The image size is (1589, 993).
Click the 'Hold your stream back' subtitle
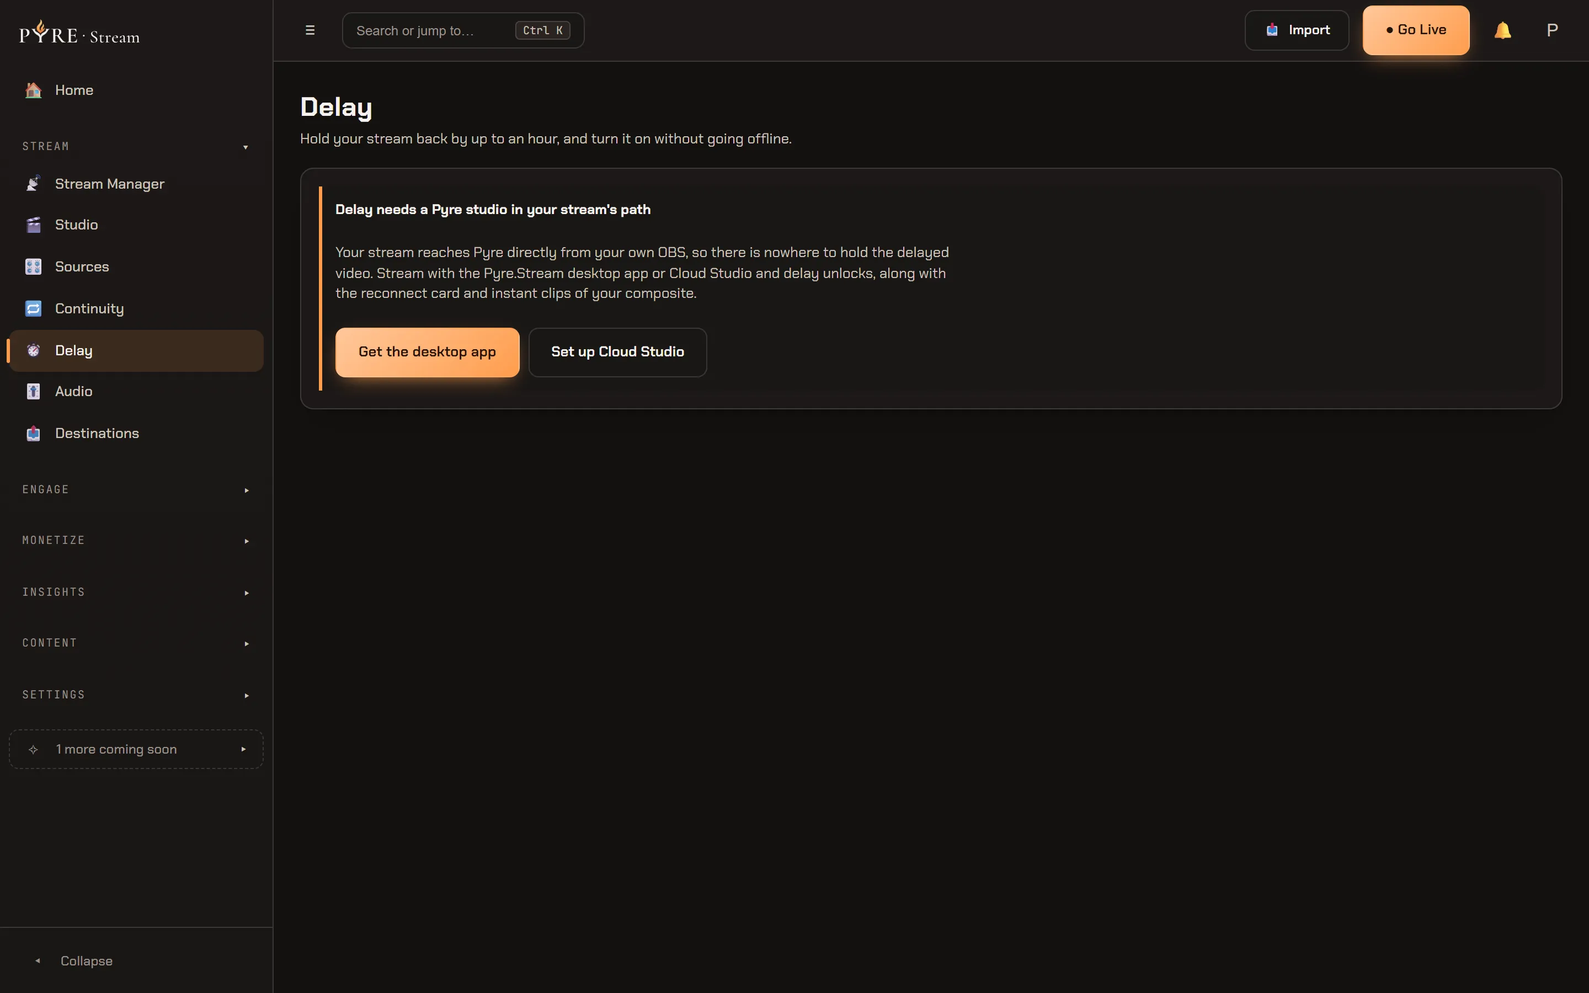tap(546, 138)
